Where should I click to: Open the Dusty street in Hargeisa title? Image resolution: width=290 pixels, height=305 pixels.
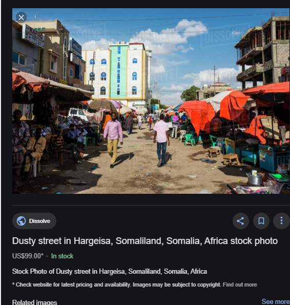pyautogui.click(x=145, y=241)
